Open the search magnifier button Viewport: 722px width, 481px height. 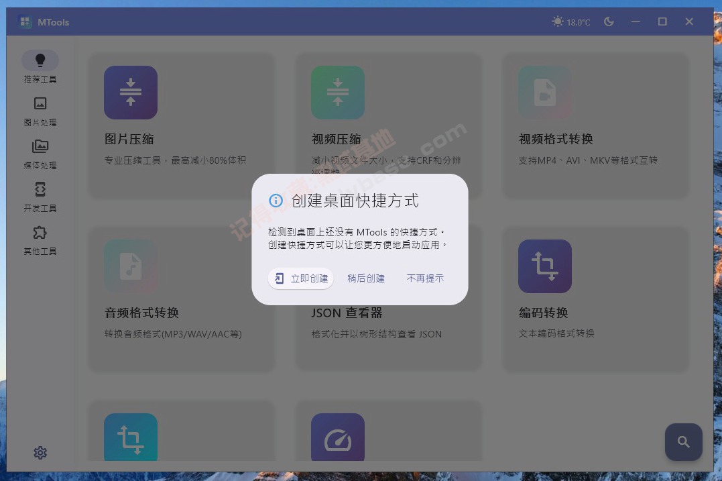[x=683, y=442]
